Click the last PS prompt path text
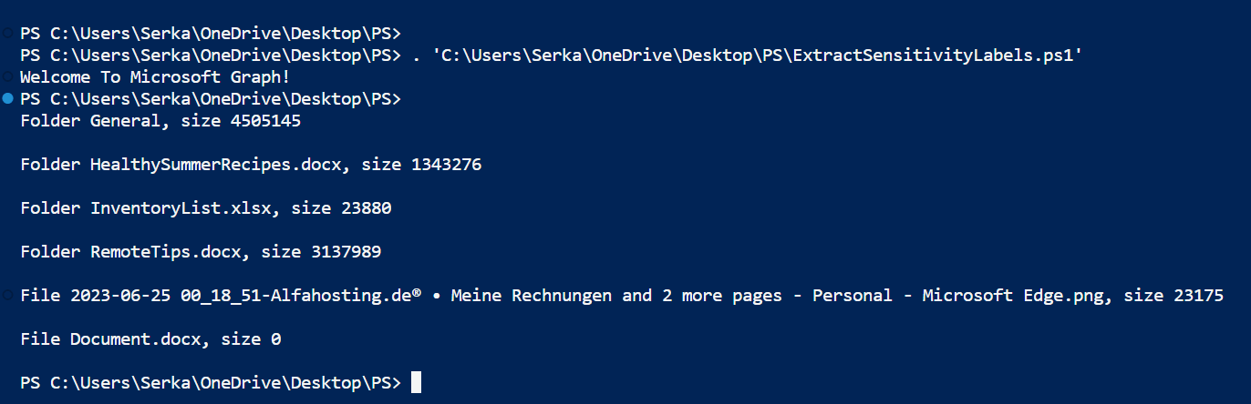This screenshot has width=1251, height=404. pyautogui.click(x=211, y=383)
